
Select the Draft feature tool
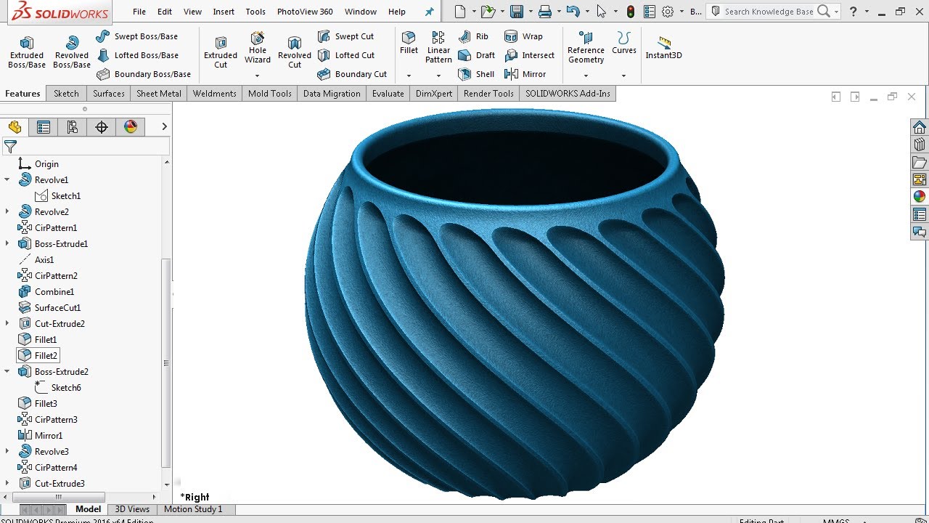pos(477,55)
